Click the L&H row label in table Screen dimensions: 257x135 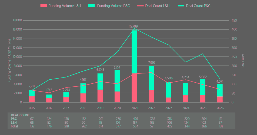pos(14,123)
